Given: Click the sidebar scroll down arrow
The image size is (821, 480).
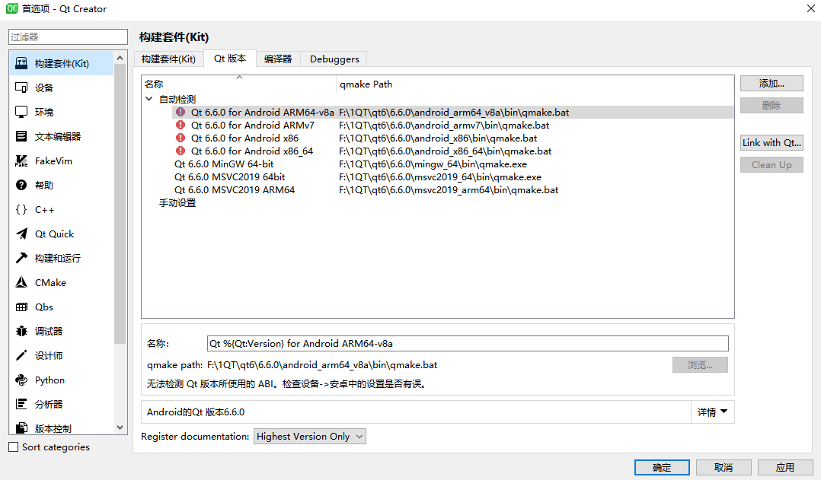Looking at the screenshot, I should [120, 428].
